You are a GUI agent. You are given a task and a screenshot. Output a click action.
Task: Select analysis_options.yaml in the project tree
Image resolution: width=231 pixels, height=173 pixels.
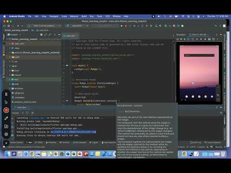25,102
